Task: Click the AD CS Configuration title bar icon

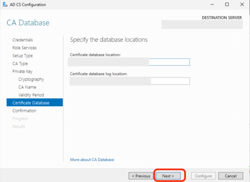Action: (4, 5)
